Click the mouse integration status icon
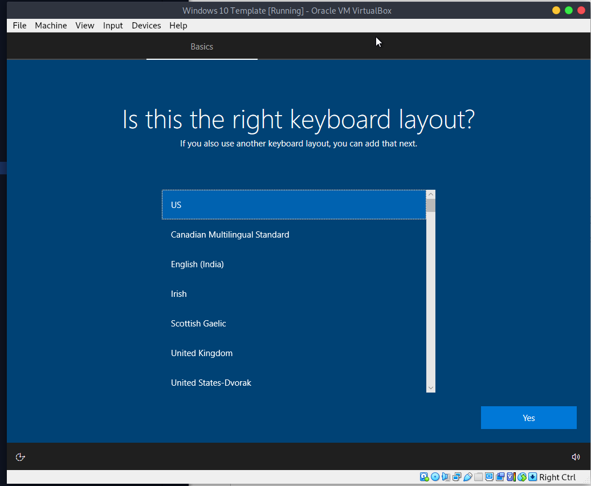Image resolution: width=591 pixels, height=486 pixels. click(x=522, y=477)
